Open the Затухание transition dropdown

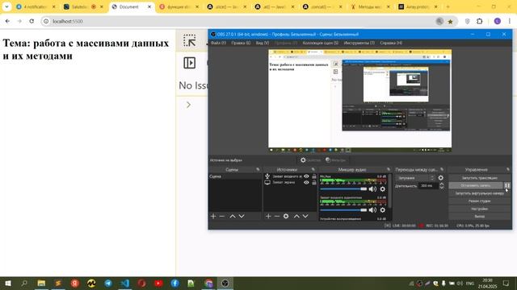click(416, 178)
